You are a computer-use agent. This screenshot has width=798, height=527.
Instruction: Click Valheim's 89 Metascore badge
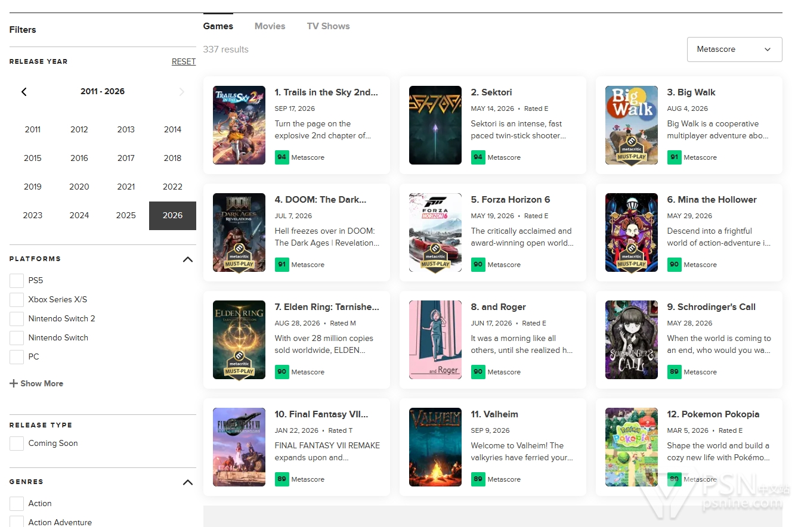[x=478, y=479]
